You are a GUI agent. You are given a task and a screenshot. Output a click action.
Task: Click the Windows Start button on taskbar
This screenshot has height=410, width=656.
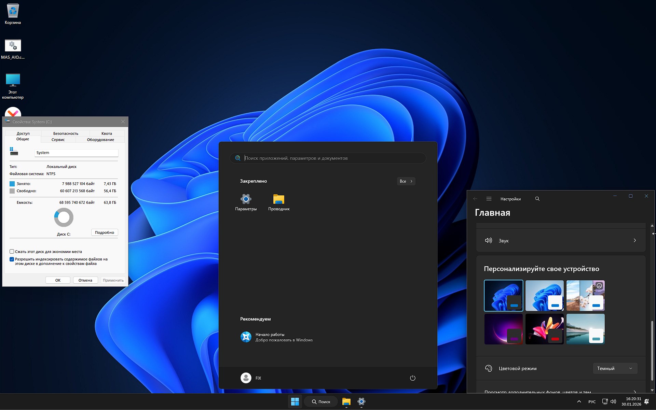[x=295, y=402]
